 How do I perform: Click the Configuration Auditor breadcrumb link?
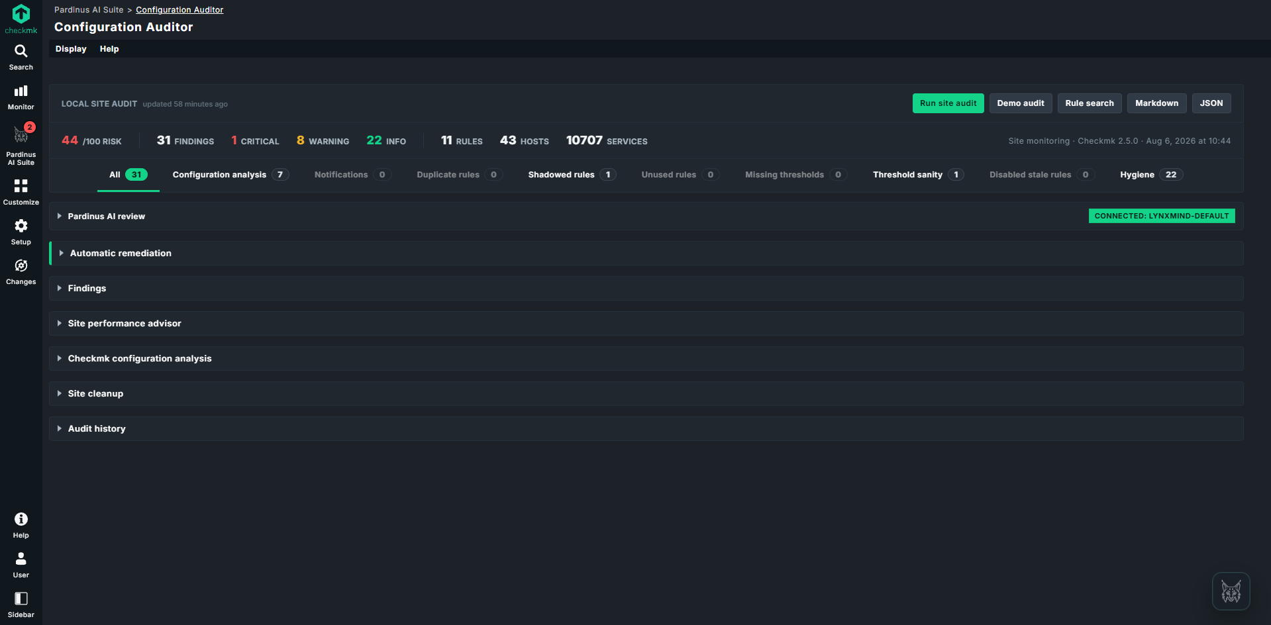(179, 10)
